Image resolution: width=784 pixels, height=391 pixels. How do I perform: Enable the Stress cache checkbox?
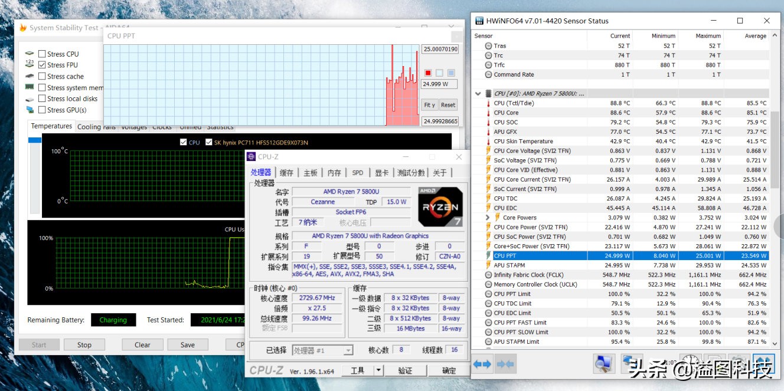pos(42,76)
